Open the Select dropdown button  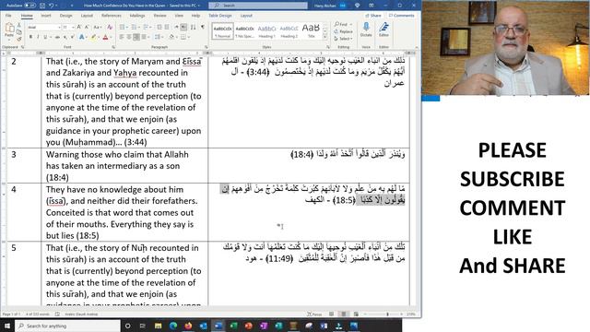click(343, 39)
